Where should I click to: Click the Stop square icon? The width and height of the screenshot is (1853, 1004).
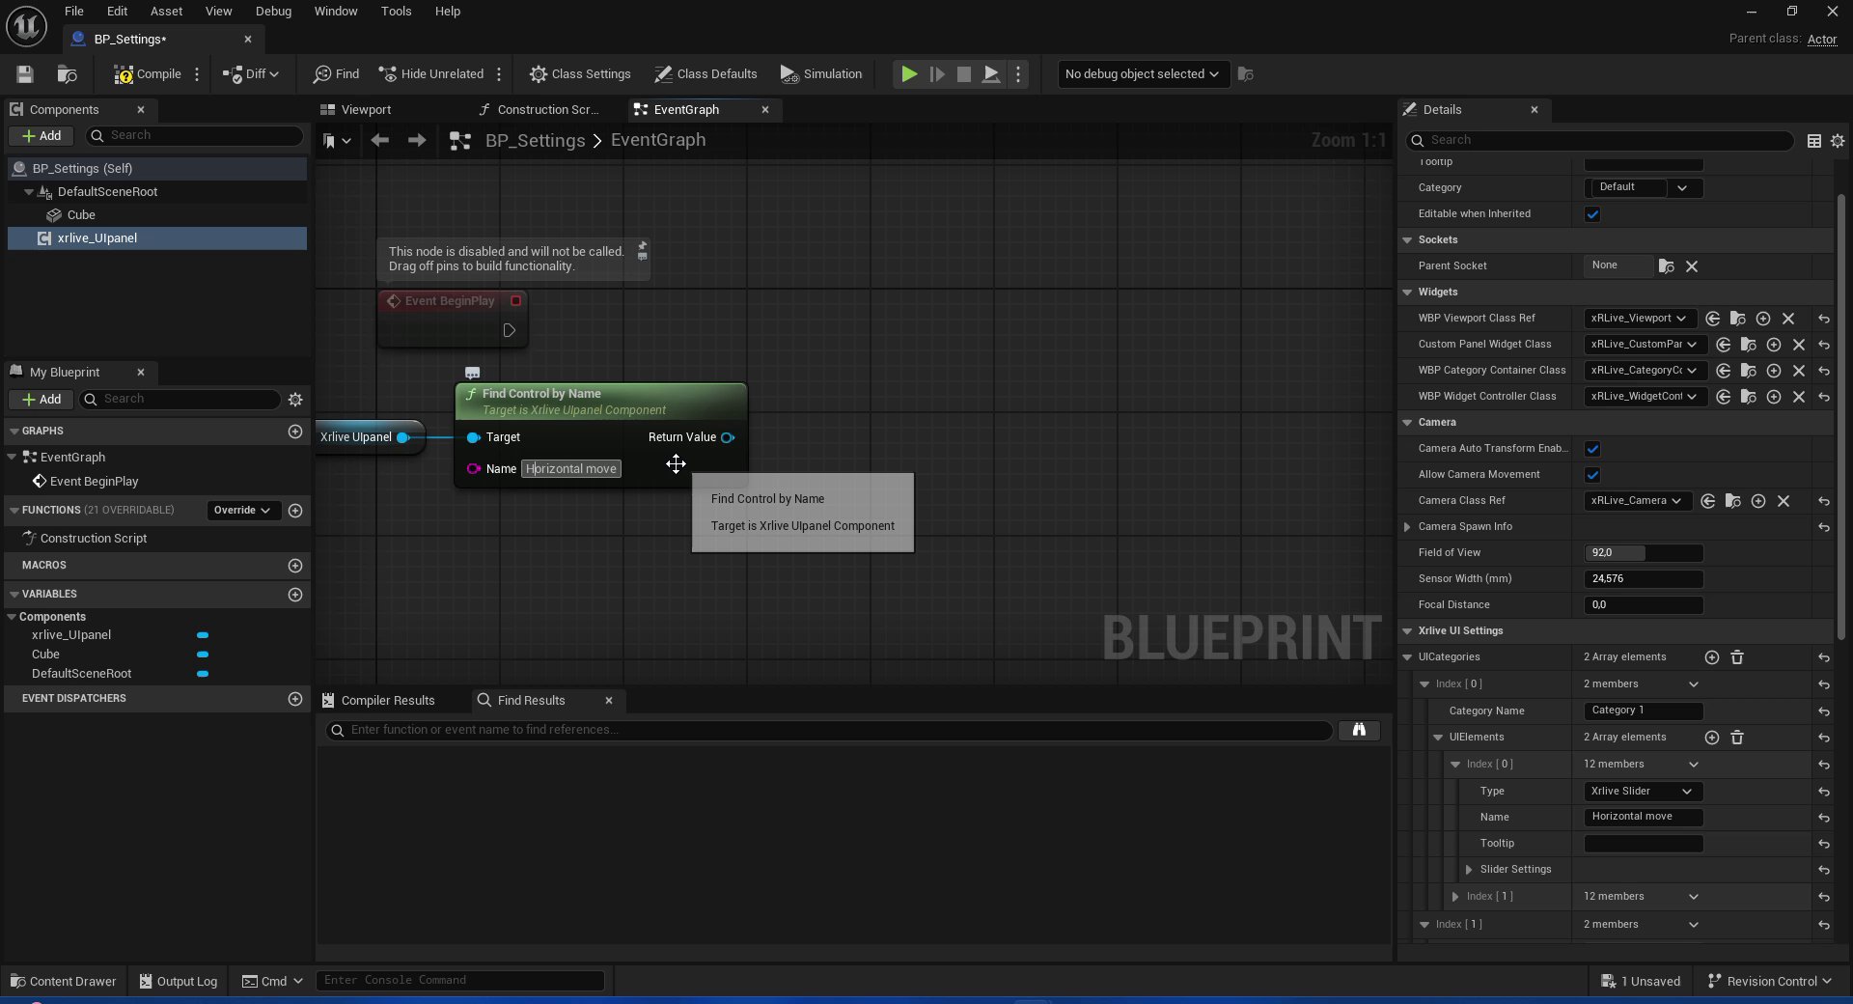tap(963, 74)
